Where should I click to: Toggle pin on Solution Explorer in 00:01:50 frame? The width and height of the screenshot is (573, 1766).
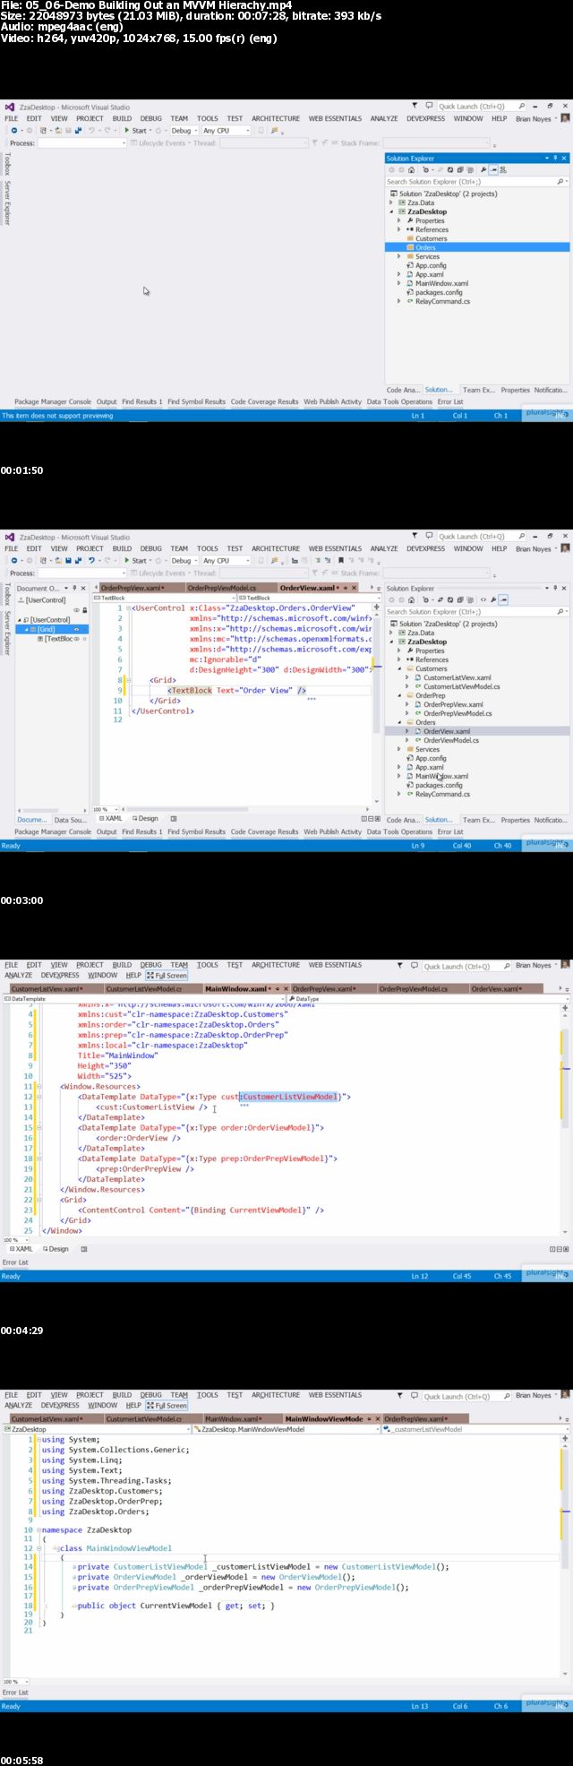click(x=555, y=159)
